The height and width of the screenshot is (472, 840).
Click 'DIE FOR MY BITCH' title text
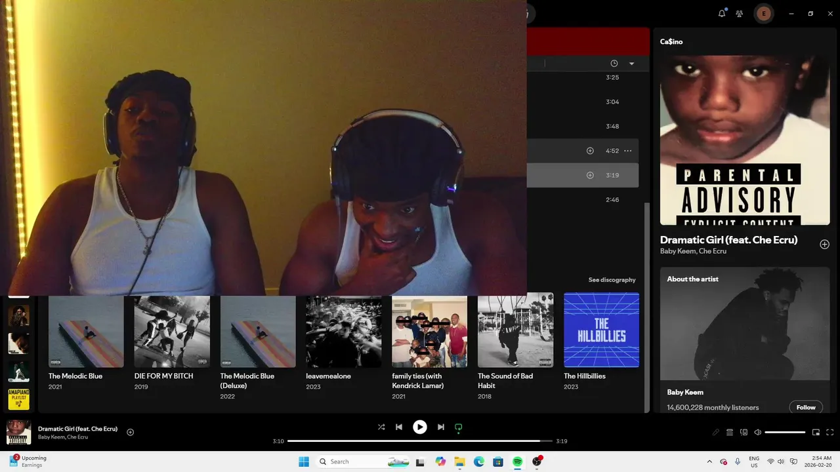click(163, 376)
